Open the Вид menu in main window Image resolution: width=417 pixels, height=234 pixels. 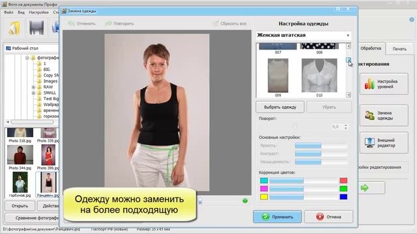[22, 12]
